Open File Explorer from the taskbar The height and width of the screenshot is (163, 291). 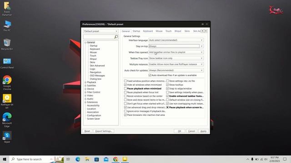point(87,159)
